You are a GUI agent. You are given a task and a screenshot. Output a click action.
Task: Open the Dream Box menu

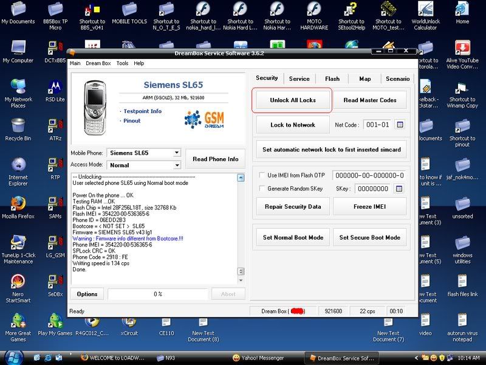click(98, 63)
